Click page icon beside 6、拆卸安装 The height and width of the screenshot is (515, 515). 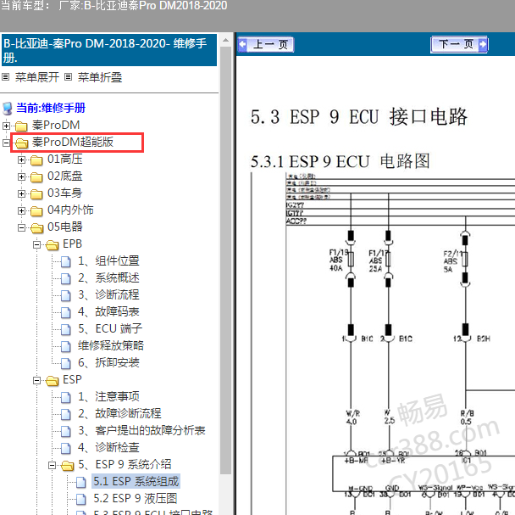[66, 363]
